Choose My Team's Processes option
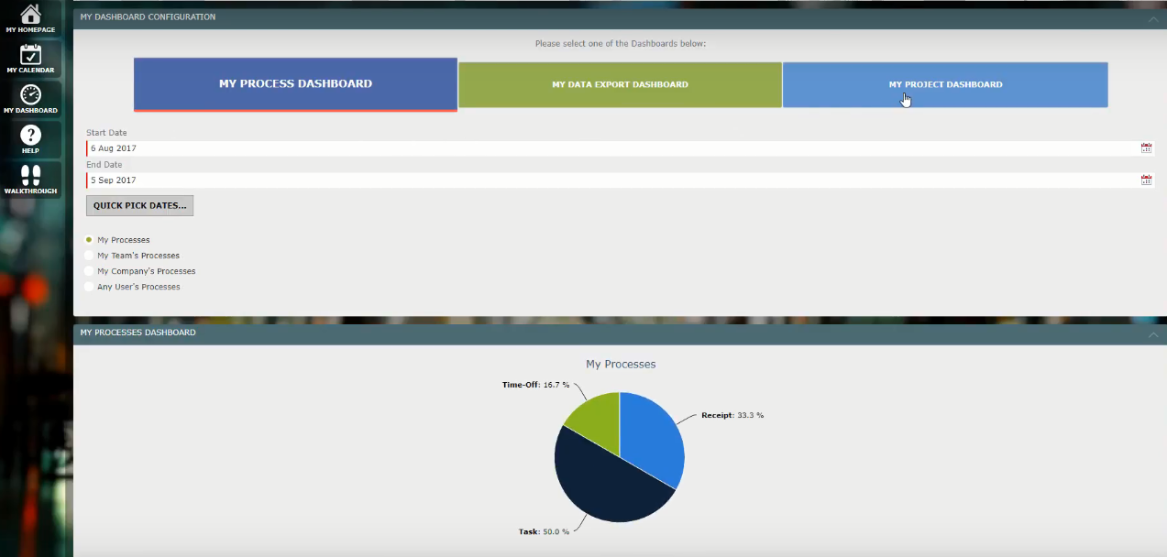 point(88,256)
